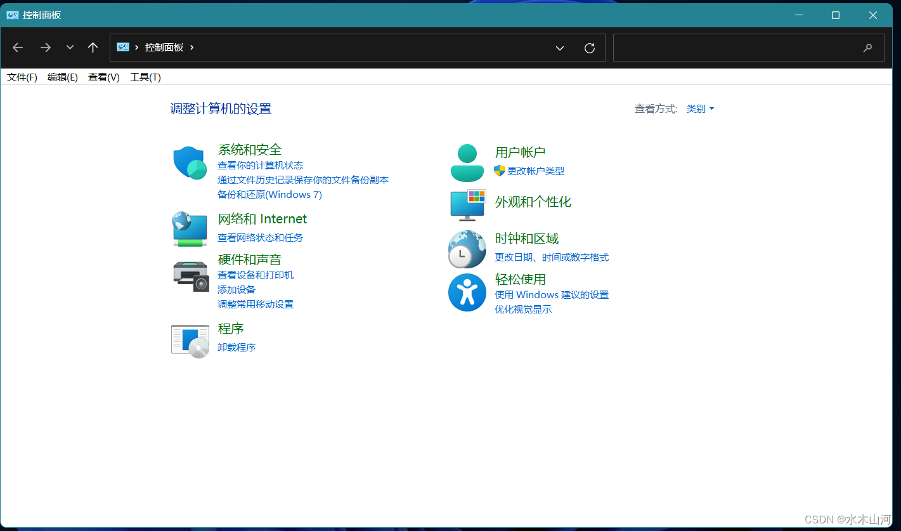Image resolution: width=901 pixels, height=531 pixels.
Task: Click the Programs disc icon
Action: coord(190,341)
